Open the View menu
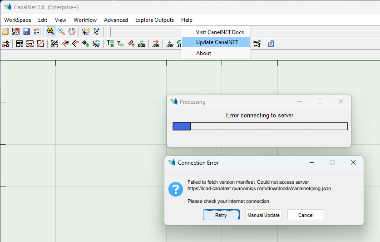This screenshot has width=380, height=242. click(60, 20)
